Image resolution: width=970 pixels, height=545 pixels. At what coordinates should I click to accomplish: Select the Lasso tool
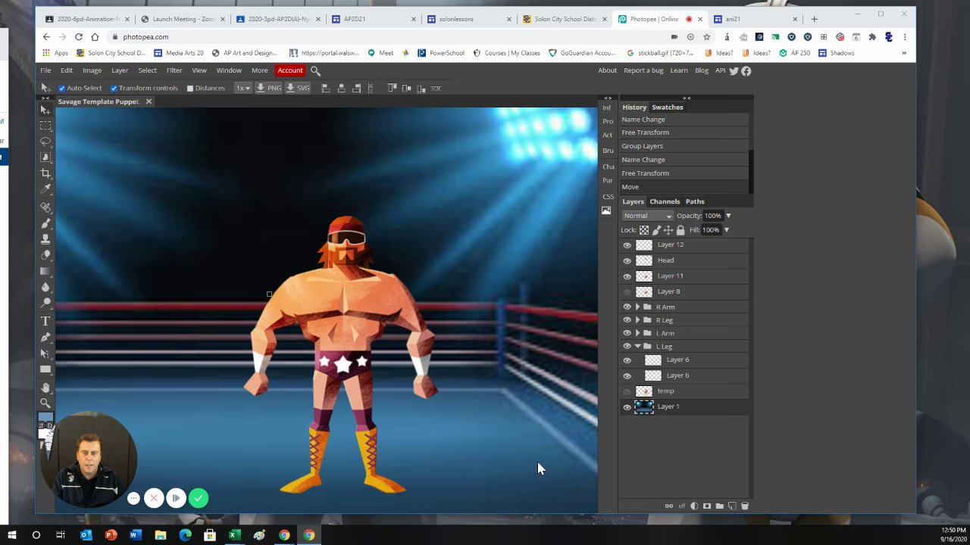pos(45,142)
